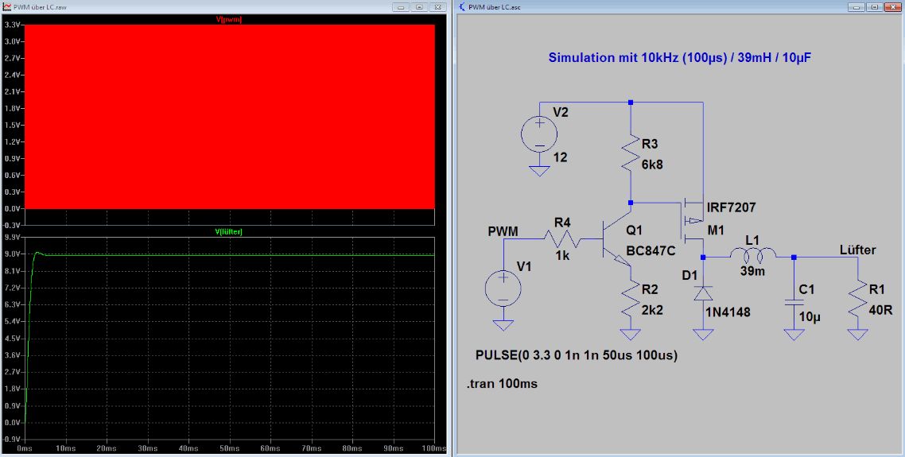Click the PWM über LC.raw title bar
This screenshot has width=905, height=457.
pyautogui.click(x=224, y=7)
